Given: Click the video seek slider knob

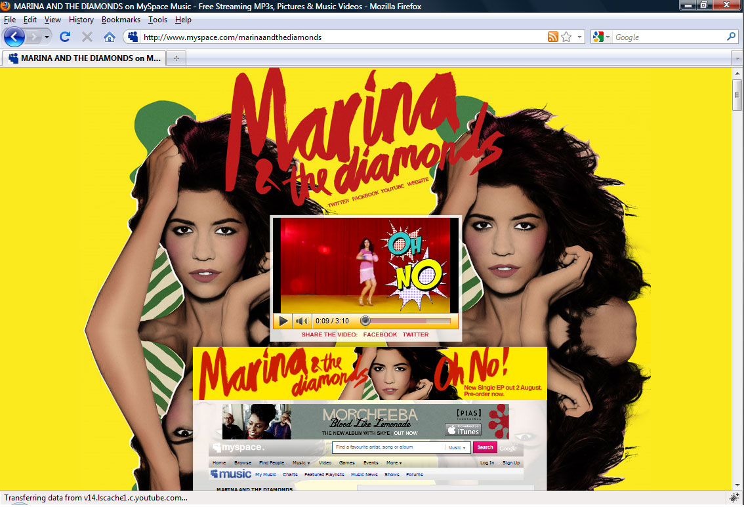Looking at the screenshot, I should (365, 321).
